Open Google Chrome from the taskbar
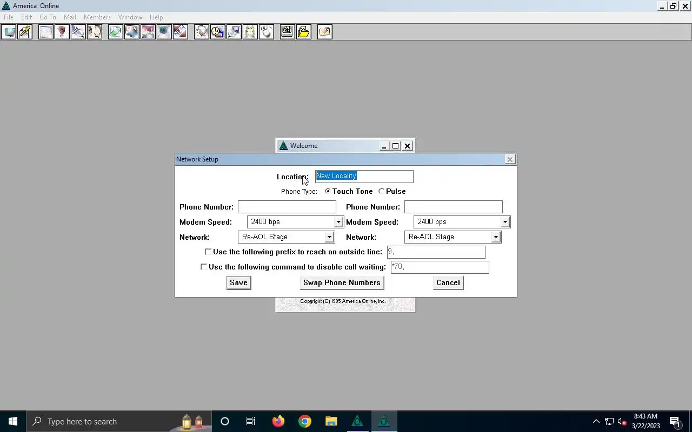 point(305,421)
